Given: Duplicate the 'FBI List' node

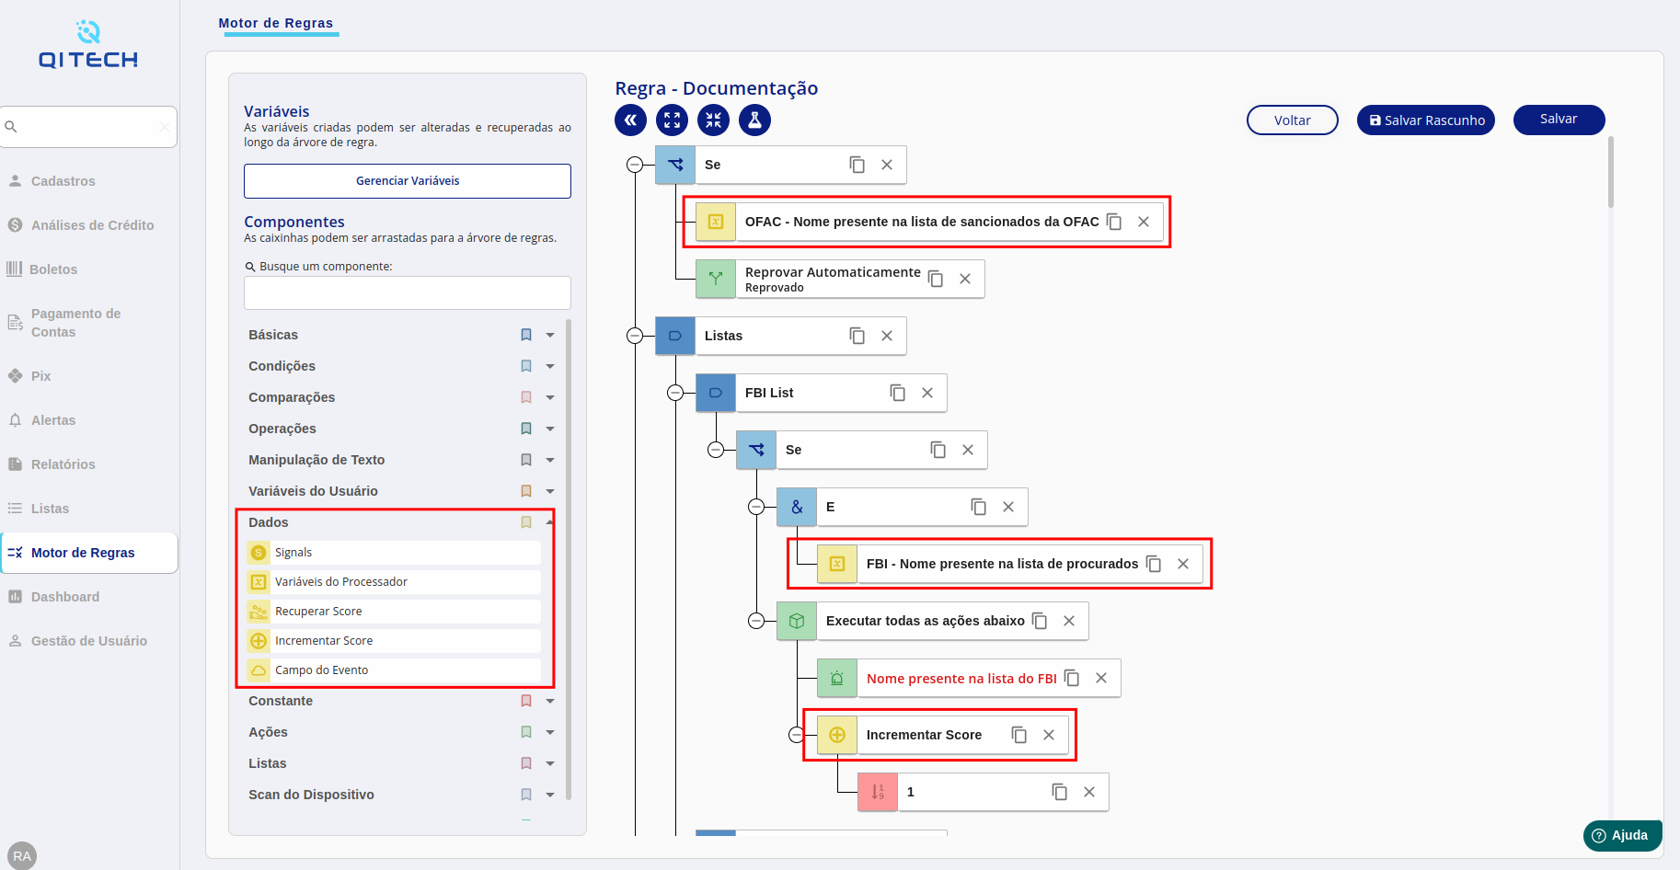Looking at the screenshot, I should coord(898,393).
